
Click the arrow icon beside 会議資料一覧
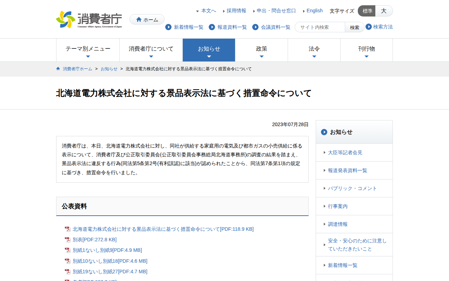pyautogui.click(x=255, y=27)
